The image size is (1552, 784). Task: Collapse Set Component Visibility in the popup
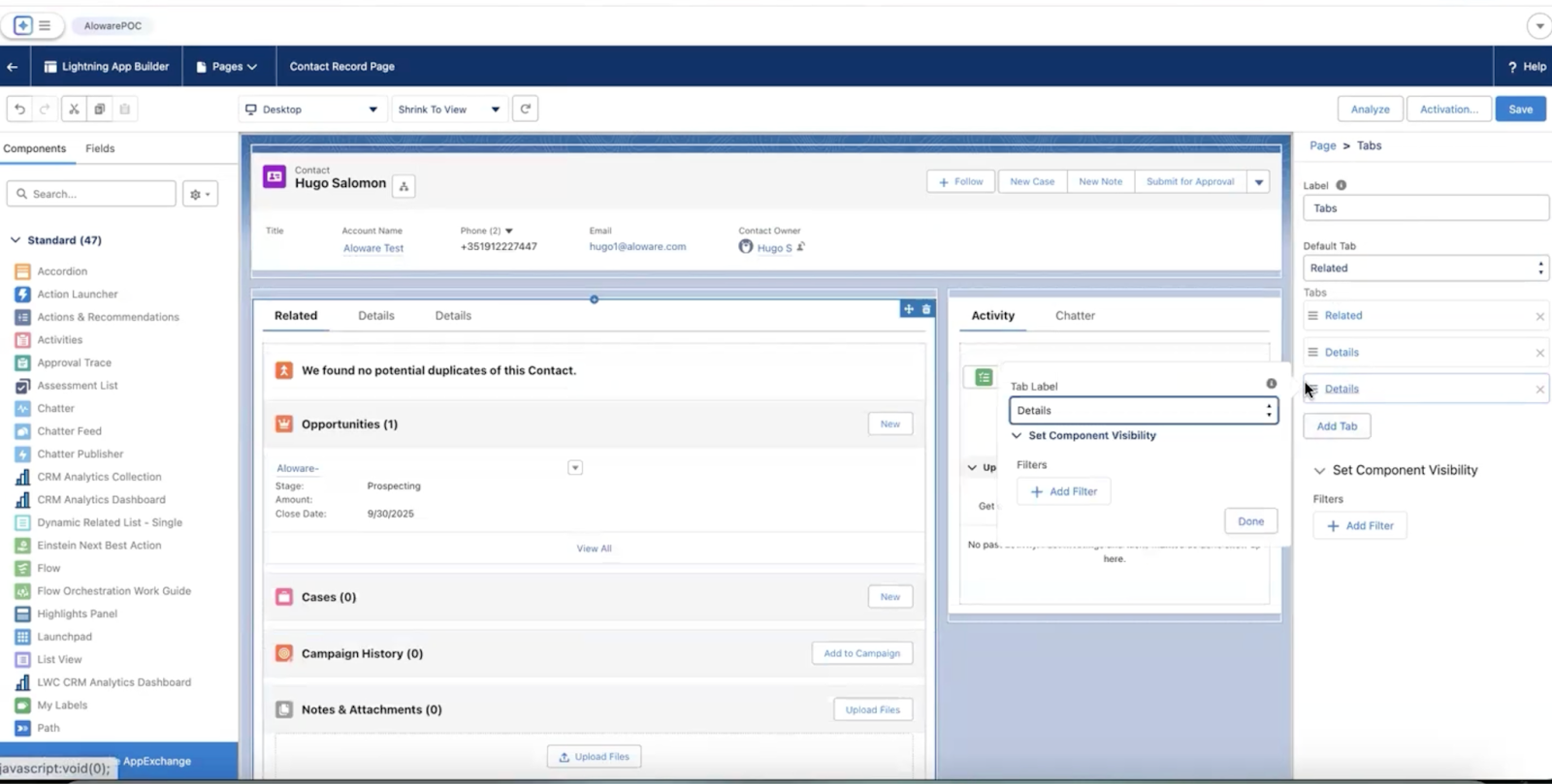click(x=1017, y=435)
